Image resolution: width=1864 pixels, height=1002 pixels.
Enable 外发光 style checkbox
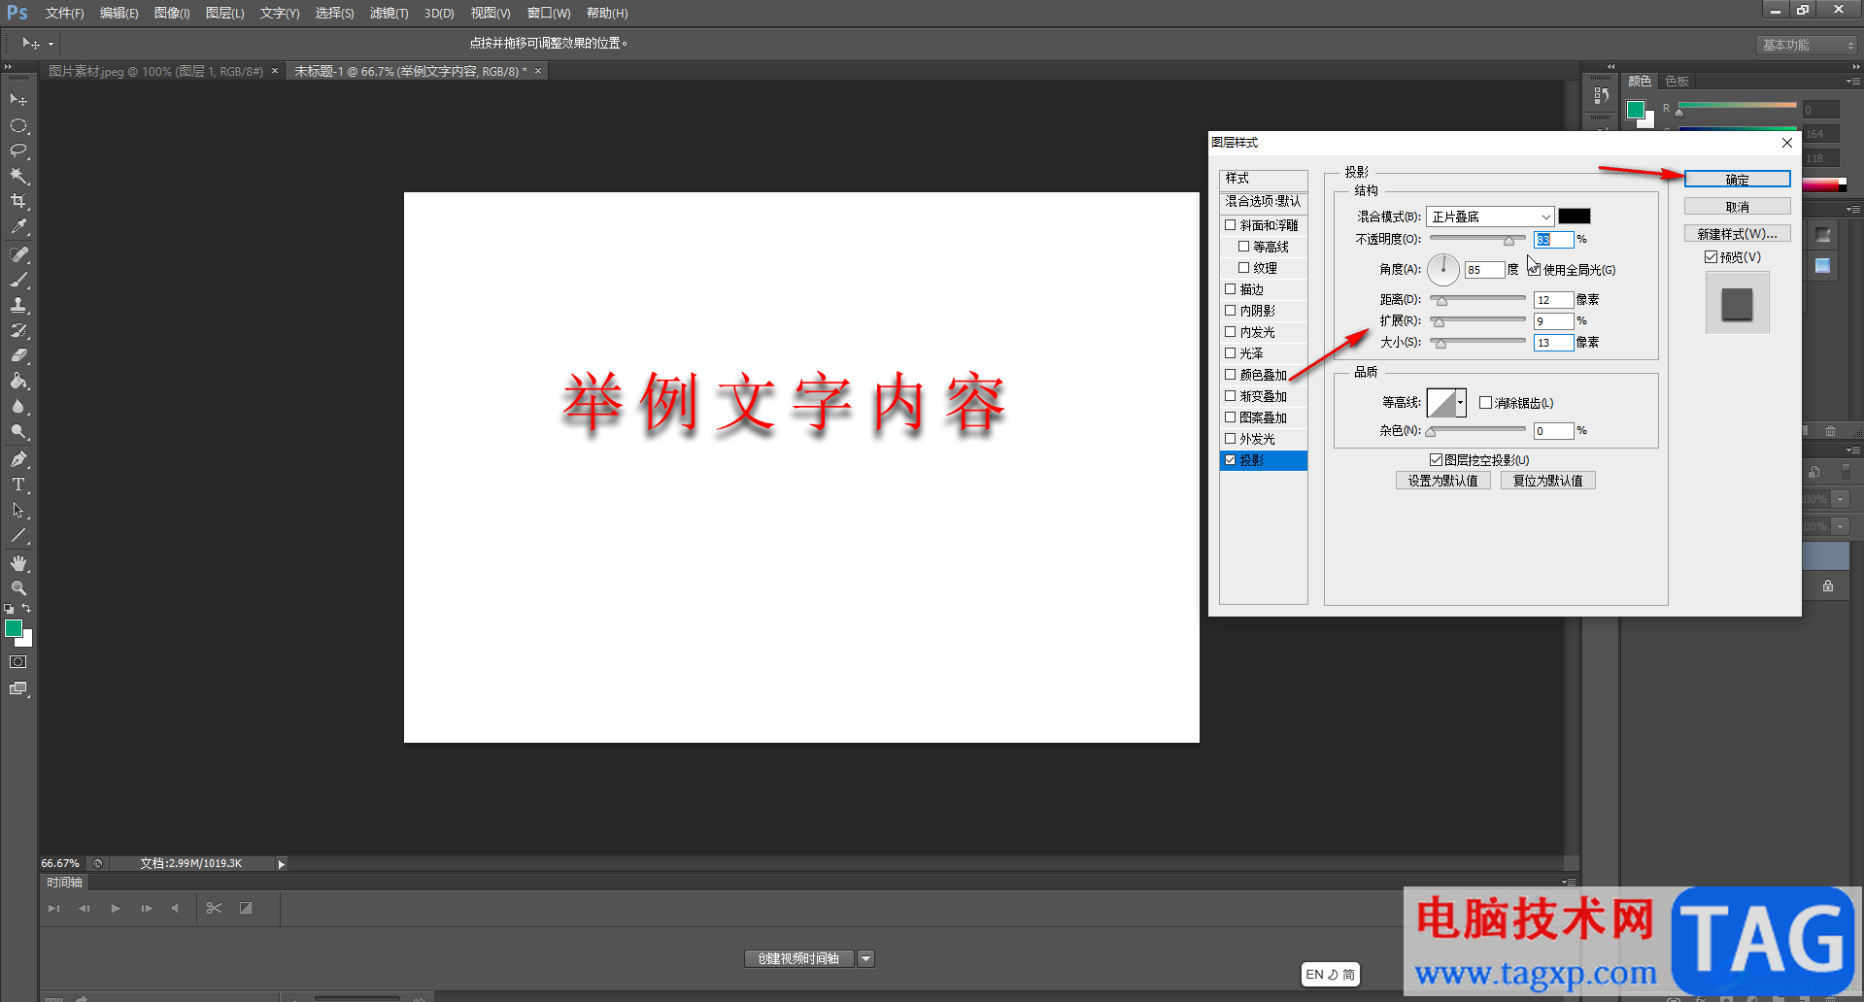click(1231, 439)
